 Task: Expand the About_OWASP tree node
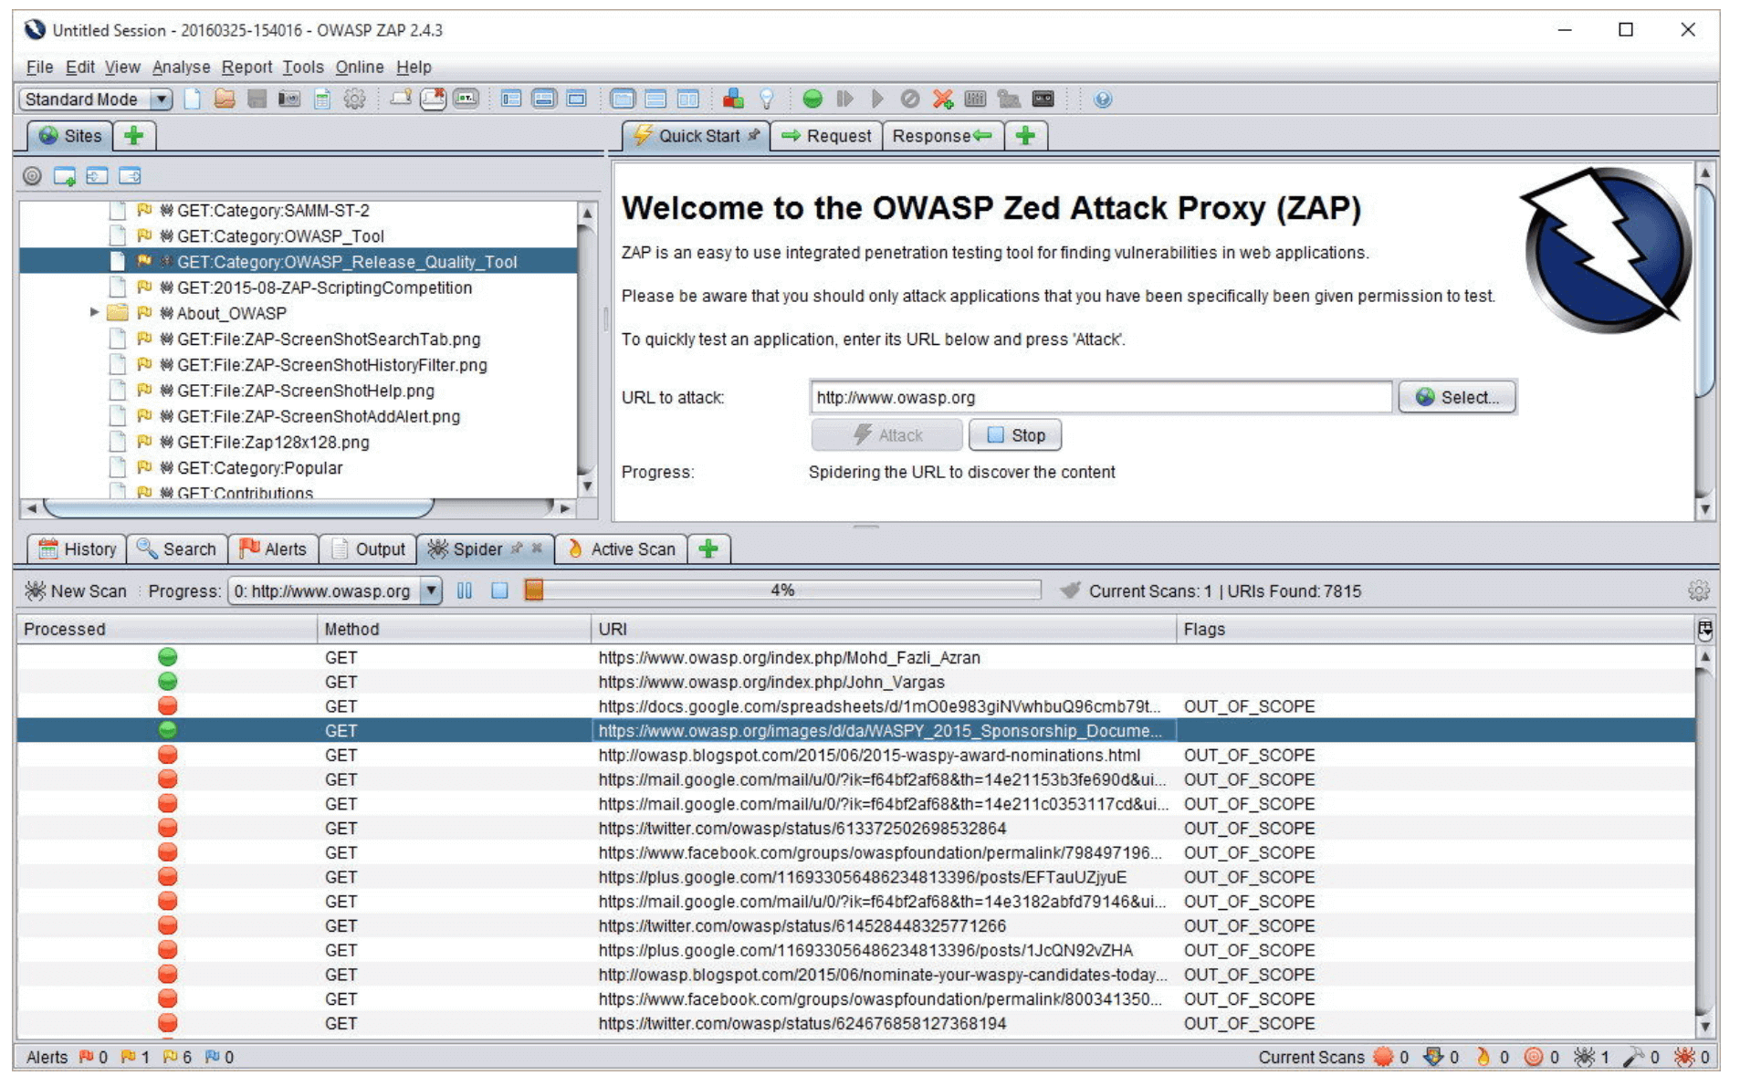(94, 312)
